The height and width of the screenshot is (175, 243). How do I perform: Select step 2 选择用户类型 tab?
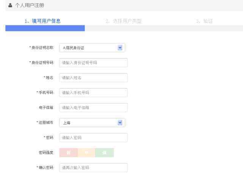[x=123, y=21]
